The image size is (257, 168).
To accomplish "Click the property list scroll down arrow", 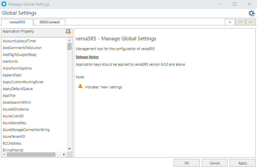I will 70,149.
